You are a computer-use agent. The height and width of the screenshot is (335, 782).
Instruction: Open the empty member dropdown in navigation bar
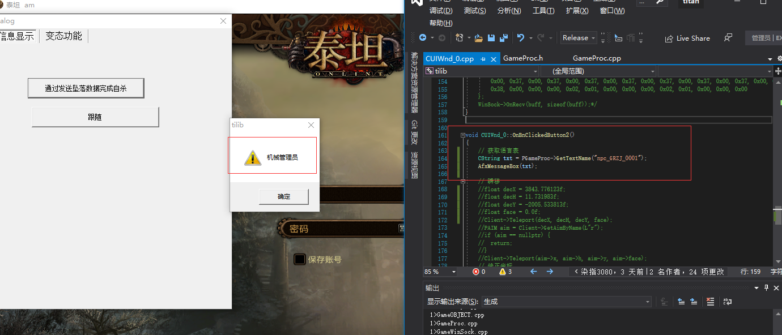715,71
